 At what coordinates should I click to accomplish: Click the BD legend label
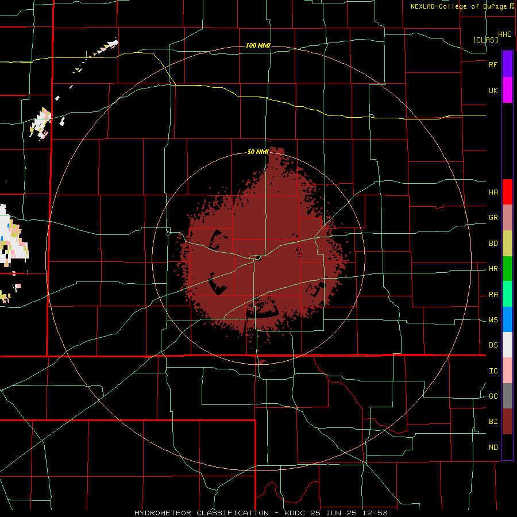coord(493,244)
